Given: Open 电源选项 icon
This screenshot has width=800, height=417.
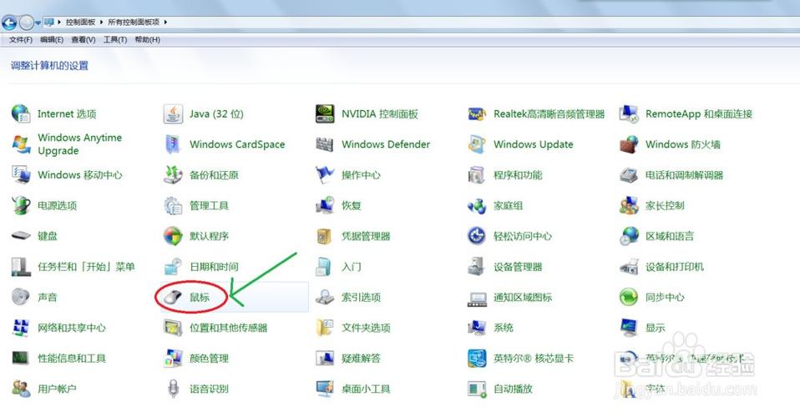Looking at the screenshot, I should pyautogui.click(x=21, y=205).
